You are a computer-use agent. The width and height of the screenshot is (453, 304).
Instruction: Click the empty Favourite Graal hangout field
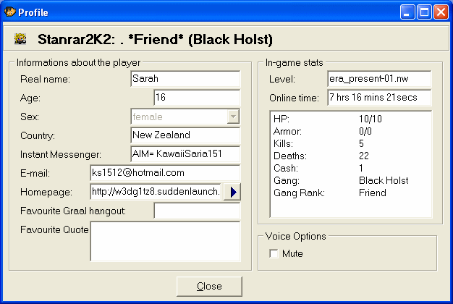[x=196, y=211]
